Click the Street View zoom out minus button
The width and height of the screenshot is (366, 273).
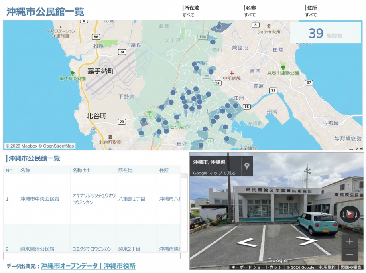click(x=349, y=255)
